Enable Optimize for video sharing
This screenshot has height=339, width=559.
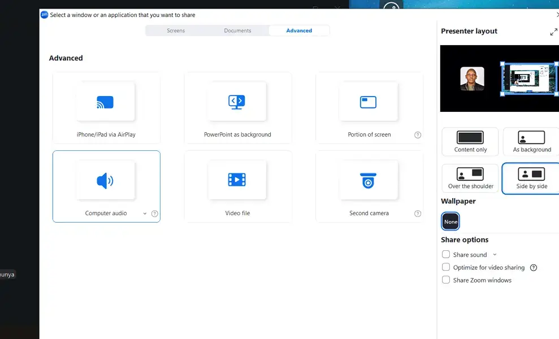[446, 267]
